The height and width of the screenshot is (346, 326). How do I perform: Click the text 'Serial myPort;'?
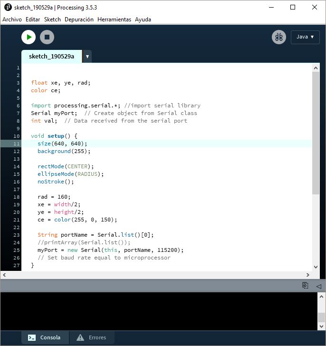point(54,113)
